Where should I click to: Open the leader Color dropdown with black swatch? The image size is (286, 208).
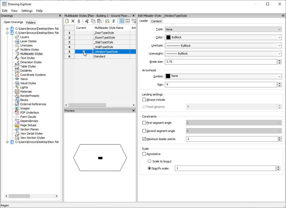coord(223,37)
